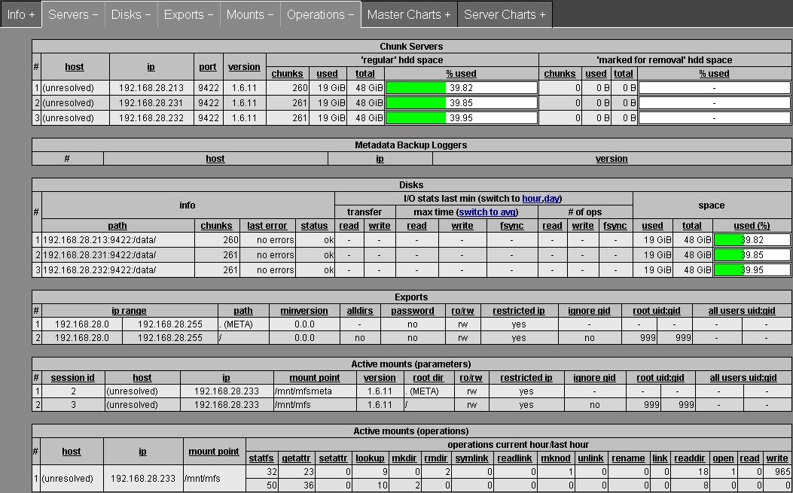Sort Disks table by last error
Viewport: 793px width, 493px height.
(267, 226)
